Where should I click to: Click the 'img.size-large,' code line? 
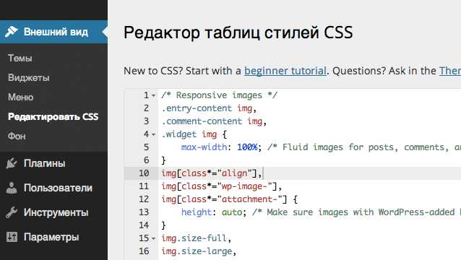tap(199, 251)
